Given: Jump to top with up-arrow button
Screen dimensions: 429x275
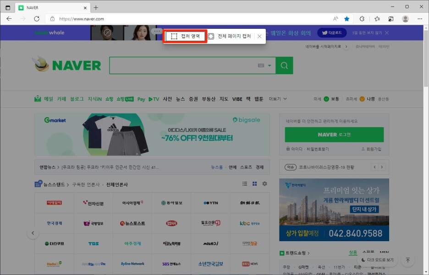Looking at the screenshot, I should point(407,260).
